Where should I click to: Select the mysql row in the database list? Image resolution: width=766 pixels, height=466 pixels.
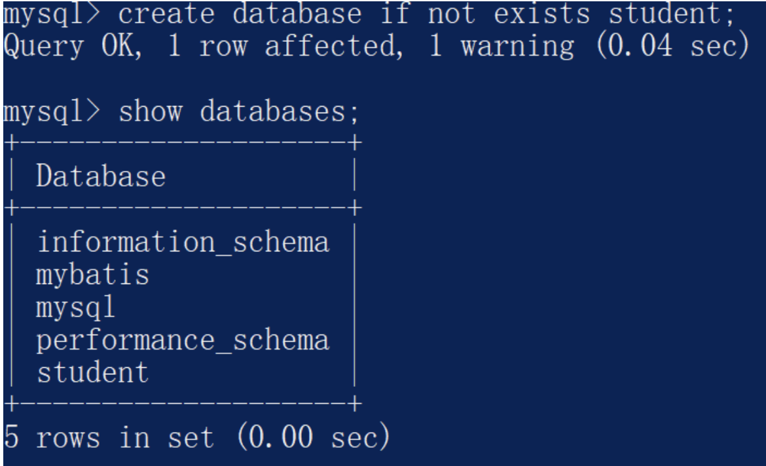[76, 307]
